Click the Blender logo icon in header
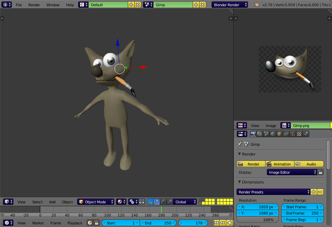 (x=256, y=5)
